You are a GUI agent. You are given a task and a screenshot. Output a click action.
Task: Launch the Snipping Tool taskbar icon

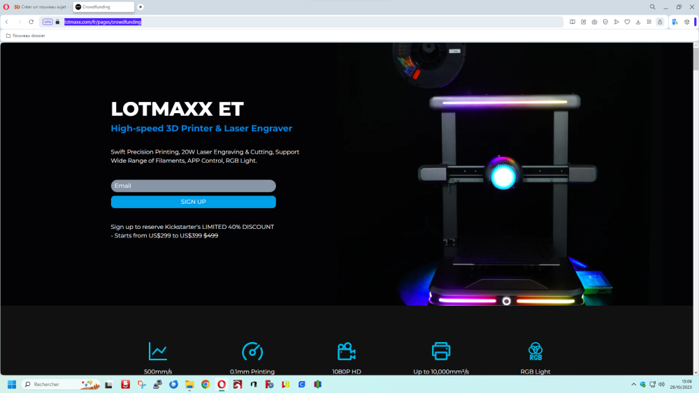click(142, 384)
